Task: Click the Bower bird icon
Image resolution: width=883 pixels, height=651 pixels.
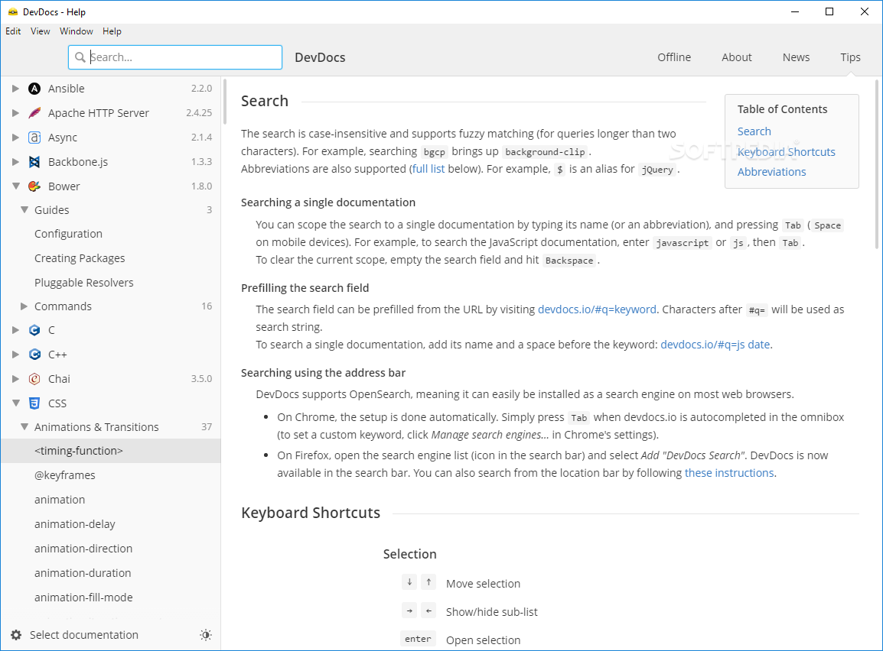Action: pos(34,186)
